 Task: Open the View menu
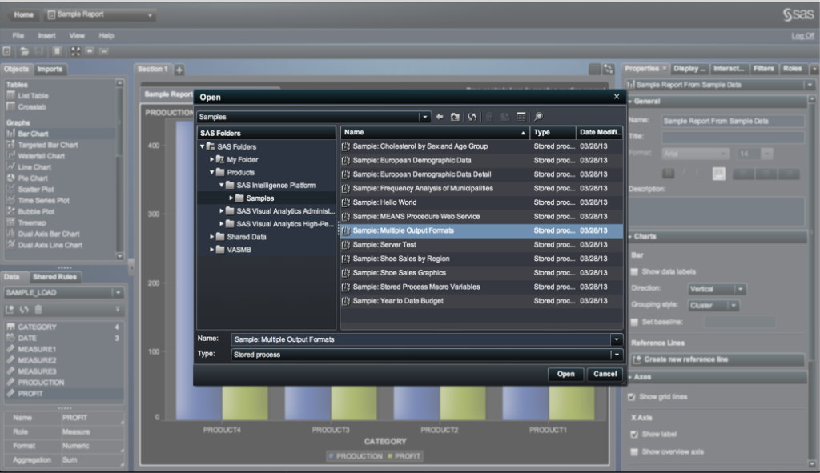[76, 35]
